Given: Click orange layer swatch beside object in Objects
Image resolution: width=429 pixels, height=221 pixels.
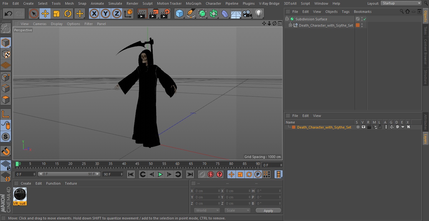Looking at the screenshot, I should [357, 25].
